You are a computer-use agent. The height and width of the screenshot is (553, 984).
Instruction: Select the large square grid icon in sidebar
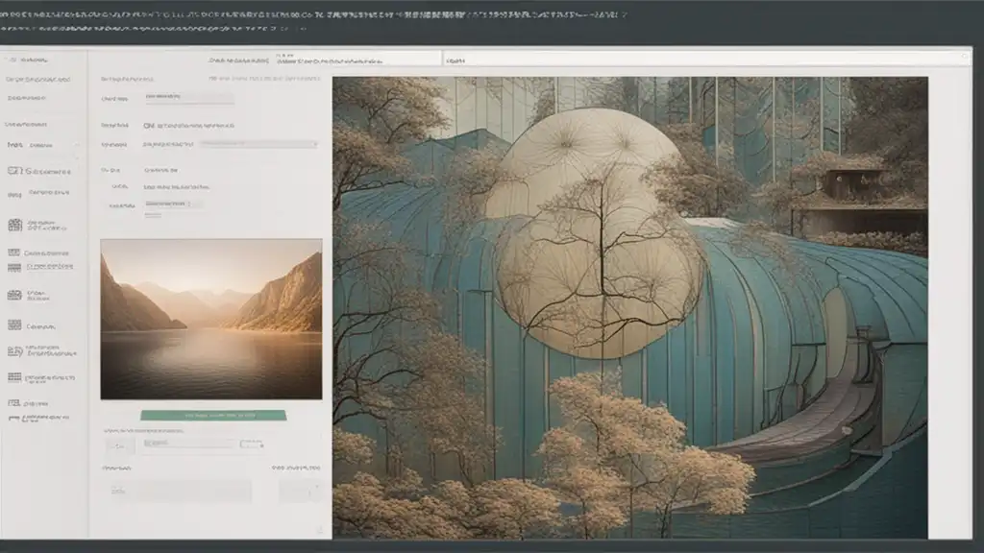tap(15, 225)
